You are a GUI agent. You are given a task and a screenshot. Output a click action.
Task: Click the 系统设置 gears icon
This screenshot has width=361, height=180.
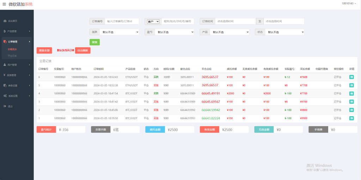5,96
